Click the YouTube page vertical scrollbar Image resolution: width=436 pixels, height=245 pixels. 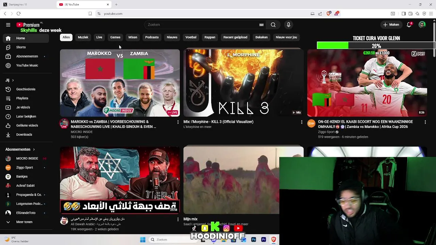tap(434, 39)
